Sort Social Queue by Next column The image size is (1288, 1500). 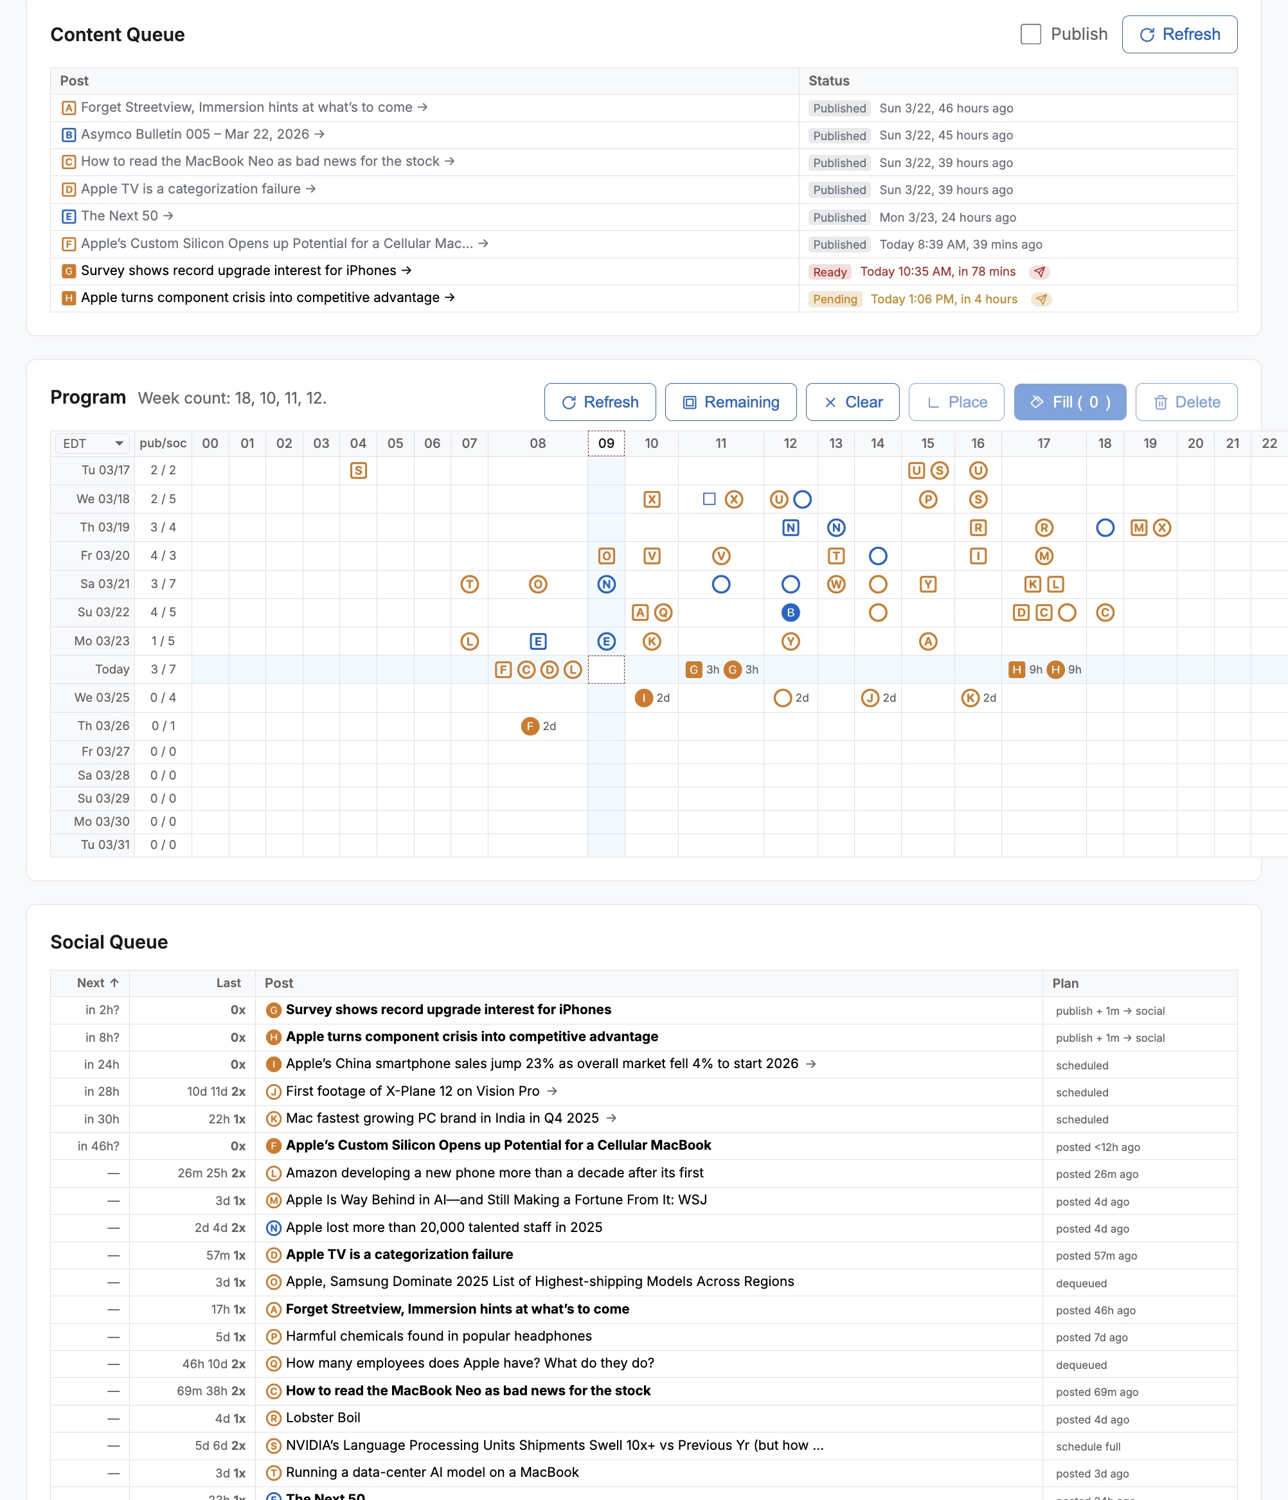point(98,983)
